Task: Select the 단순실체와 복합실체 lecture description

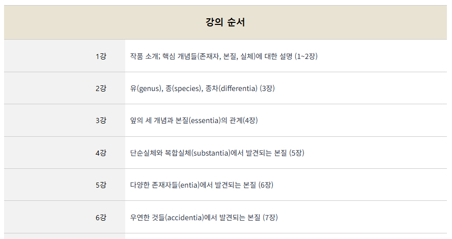Action: coord(217,153)
